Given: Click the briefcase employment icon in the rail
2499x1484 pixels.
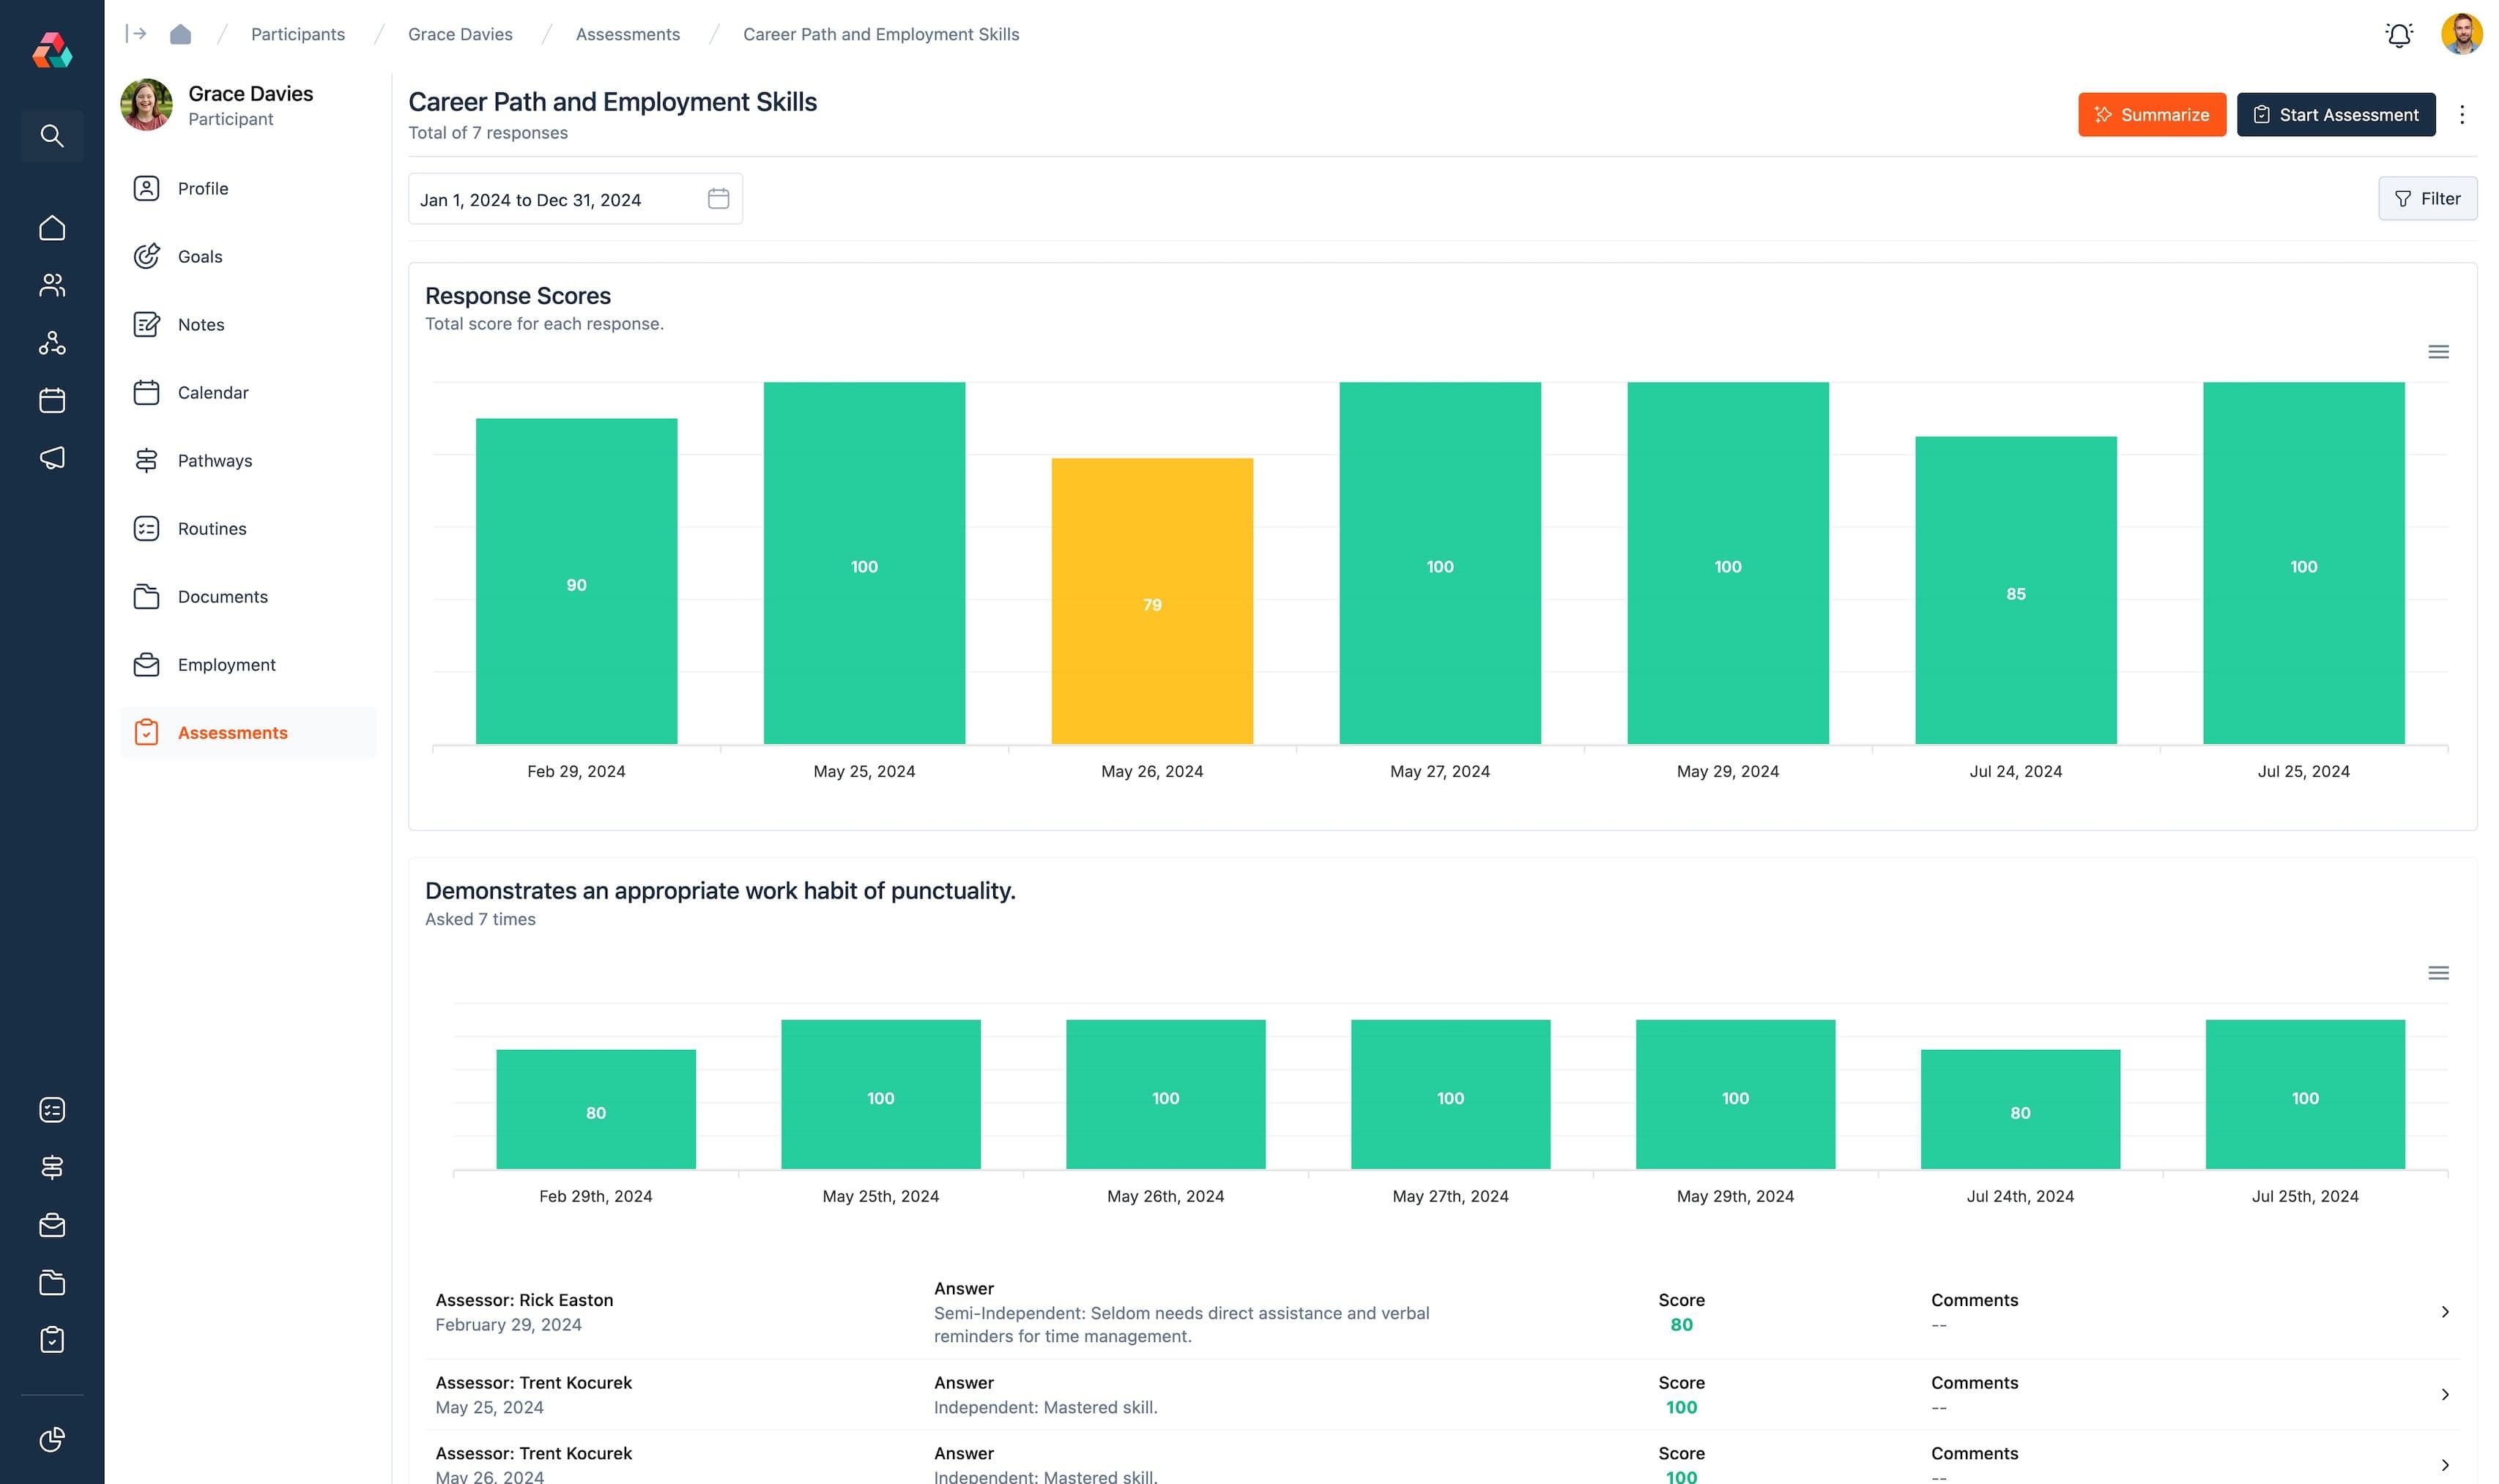Looking at the screenshot, I should 51,1226.
